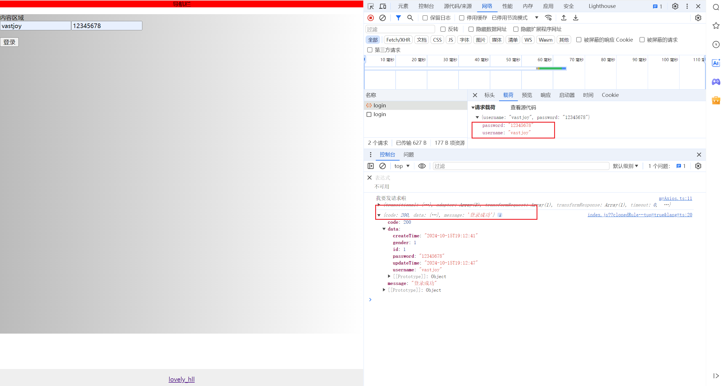Select the first login request row

[x=415, y=105]
